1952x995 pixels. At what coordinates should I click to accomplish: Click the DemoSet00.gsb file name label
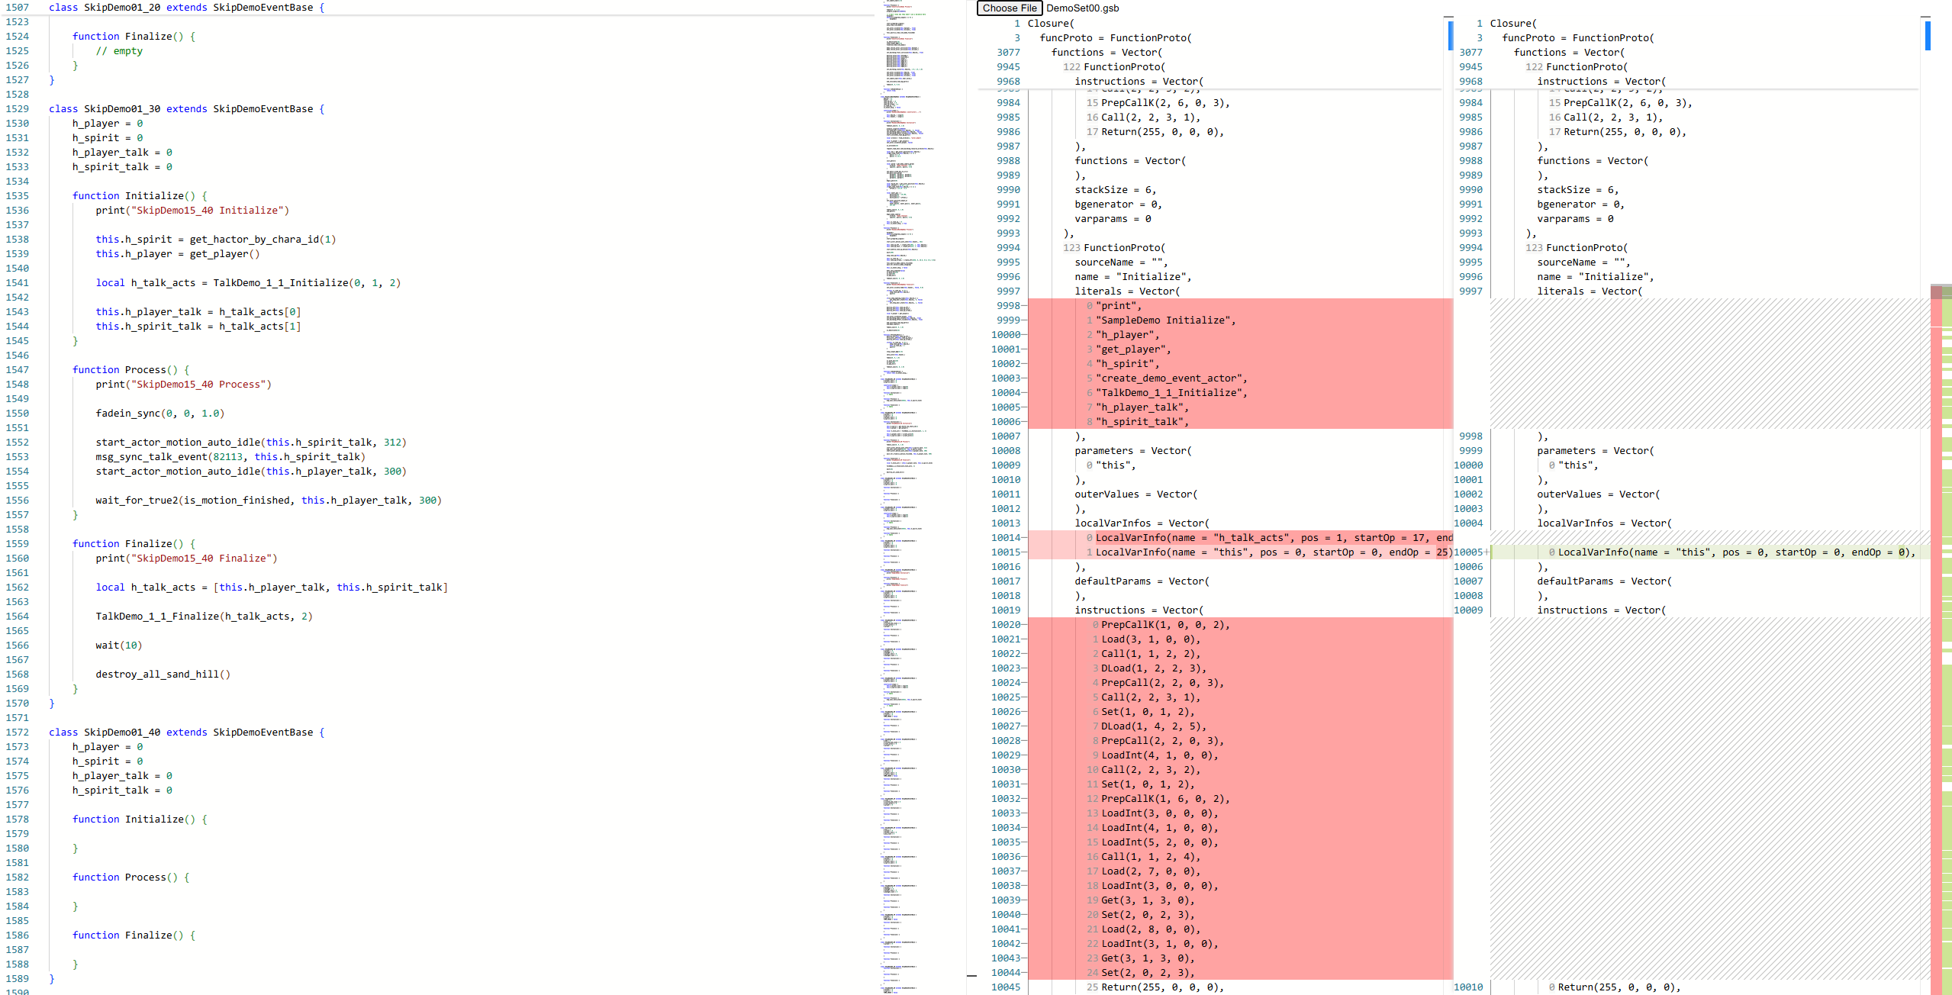pos(1082,8)
